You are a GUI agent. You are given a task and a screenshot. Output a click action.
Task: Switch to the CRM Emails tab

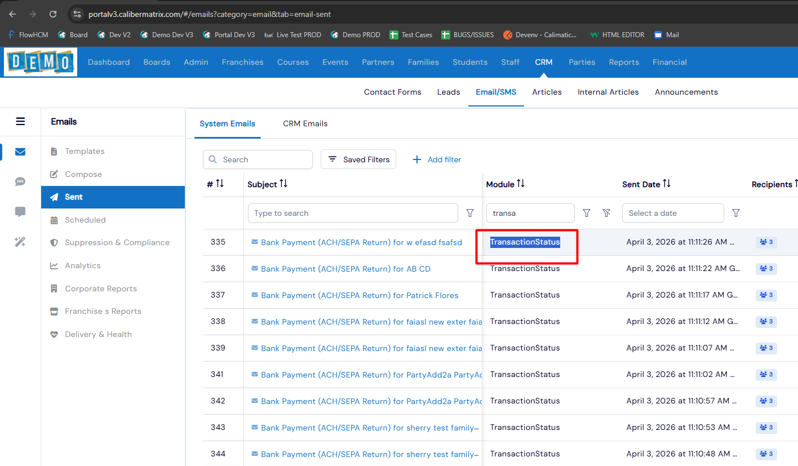305,123
